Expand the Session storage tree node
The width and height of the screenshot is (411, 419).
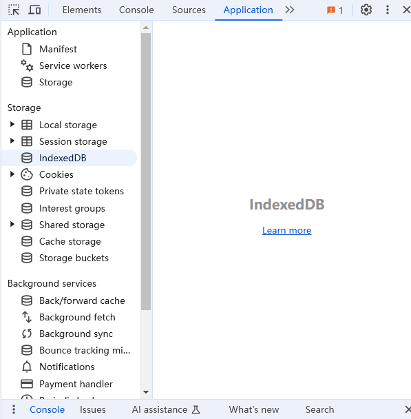pos(12,141)
